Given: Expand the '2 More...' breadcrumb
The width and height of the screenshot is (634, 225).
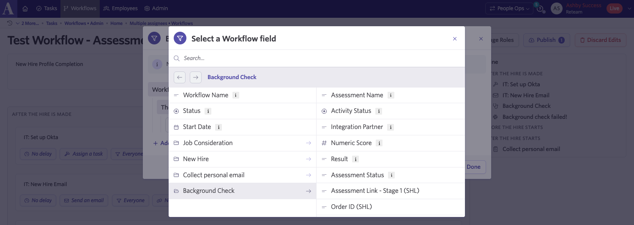Looking at the screenshot, I should 27,23.
